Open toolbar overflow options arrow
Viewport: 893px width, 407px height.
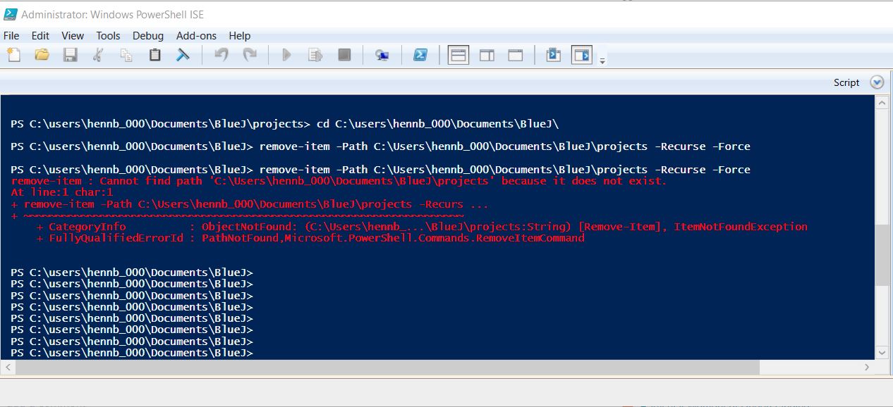click(x=602, y=61)
